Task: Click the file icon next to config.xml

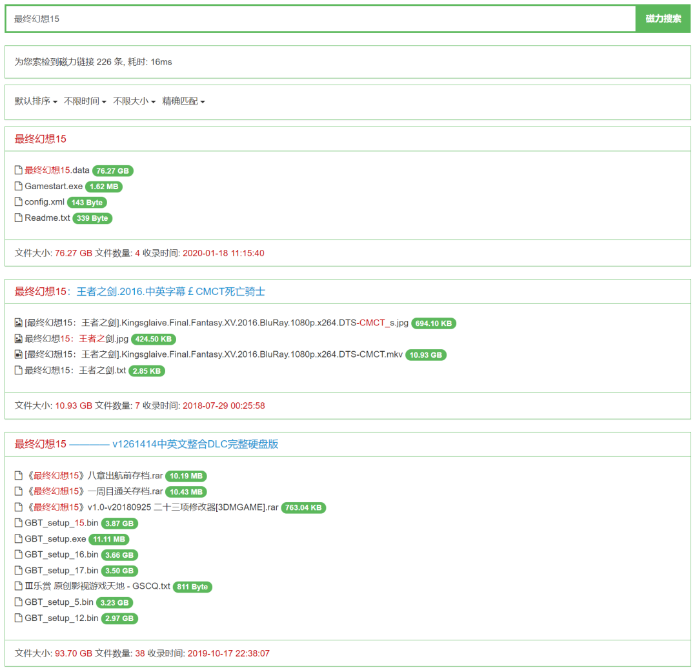Action: pyautogui.click(x=18, y=201)
